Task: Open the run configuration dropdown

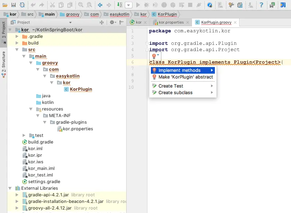Action: coord(129,5)
